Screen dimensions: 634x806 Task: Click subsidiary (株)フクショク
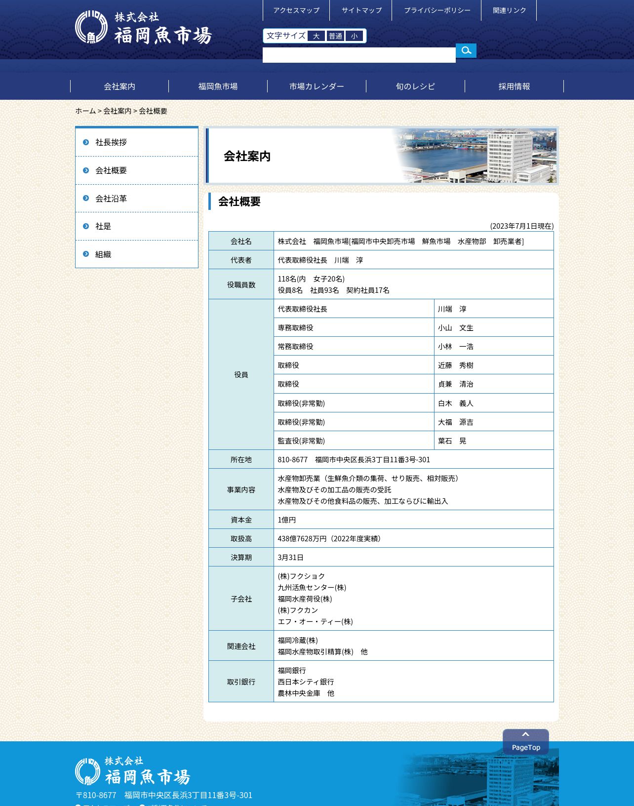coord(301,576)
